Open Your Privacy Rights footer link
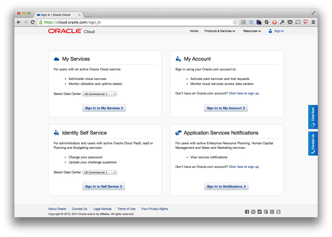This screenshot has width=332, height=237. click(155, 209)
